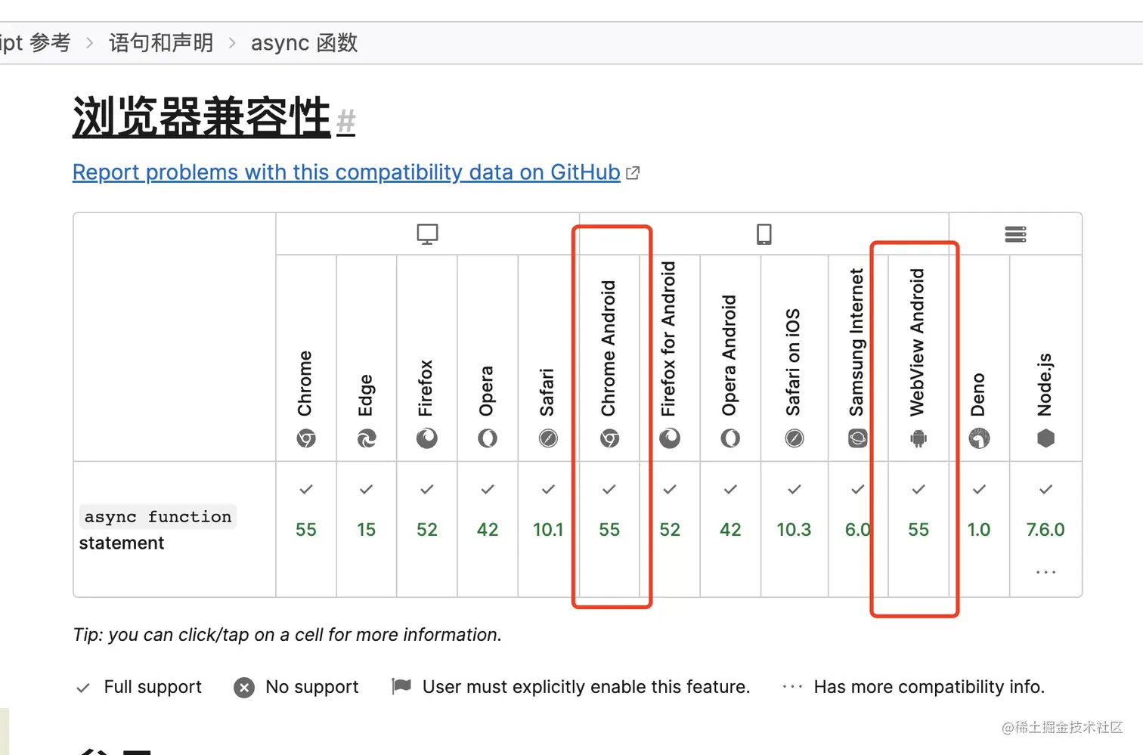Click the Firefox for Android header label
Viewport: 1143px width, 755px height.
(668, 339)
